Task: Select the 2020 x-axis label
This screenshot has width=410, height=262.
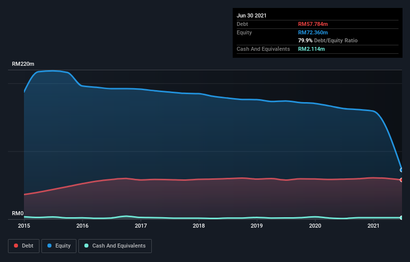Action: [315, 226]
